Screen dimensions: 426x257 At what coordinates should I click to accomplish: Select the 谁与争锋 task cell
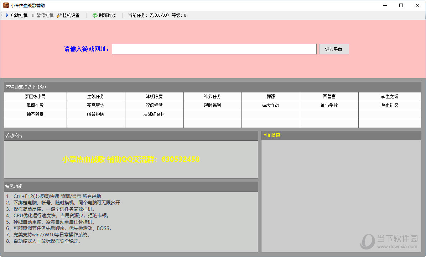coord(329,106)
